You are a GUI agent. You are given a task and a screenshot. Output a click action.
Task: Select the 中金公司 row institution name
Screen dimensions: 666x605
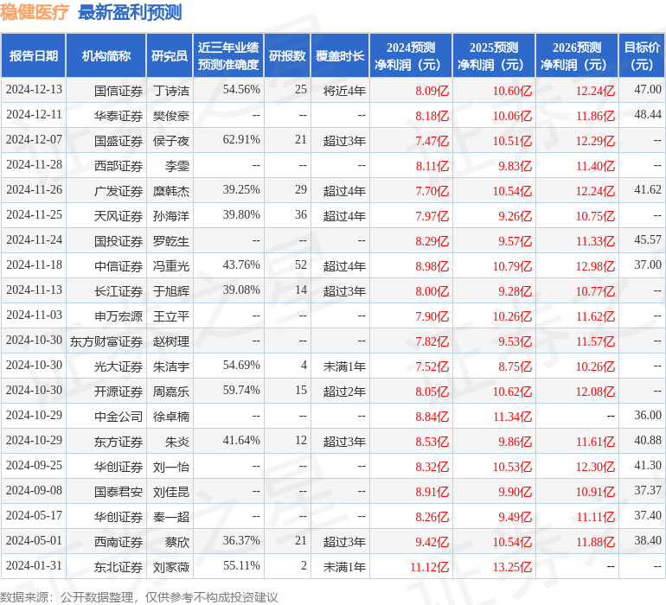click(x=118, y=417)
